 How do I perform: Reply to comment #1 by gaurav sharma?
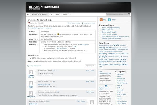pyautogui.click(x=88, y=71)
